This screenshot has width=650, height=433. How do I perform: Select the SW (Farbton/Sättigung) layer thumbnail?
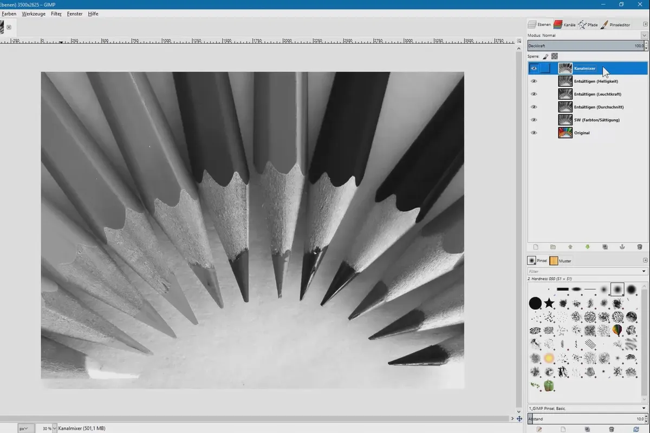pyautogui.click(x=565, y=120)
